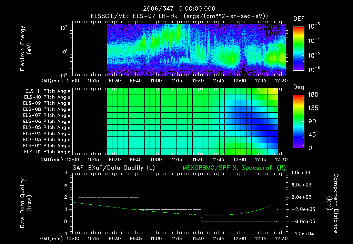Select the "ELS-04 Pitch Angle" row label
The image size is (353, 244).
[x=47, y=133]
